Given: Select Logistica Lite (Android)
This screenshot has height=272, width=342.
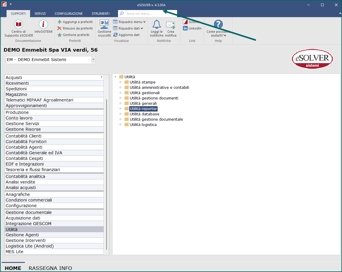Looking at the screenshot, I should [54, 246].
